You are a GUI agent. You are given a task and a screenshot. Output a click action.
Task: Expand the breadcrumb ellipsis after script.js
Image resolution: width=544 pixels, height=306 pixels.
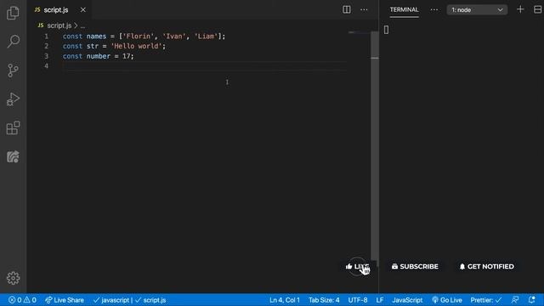tap(82, 26)
